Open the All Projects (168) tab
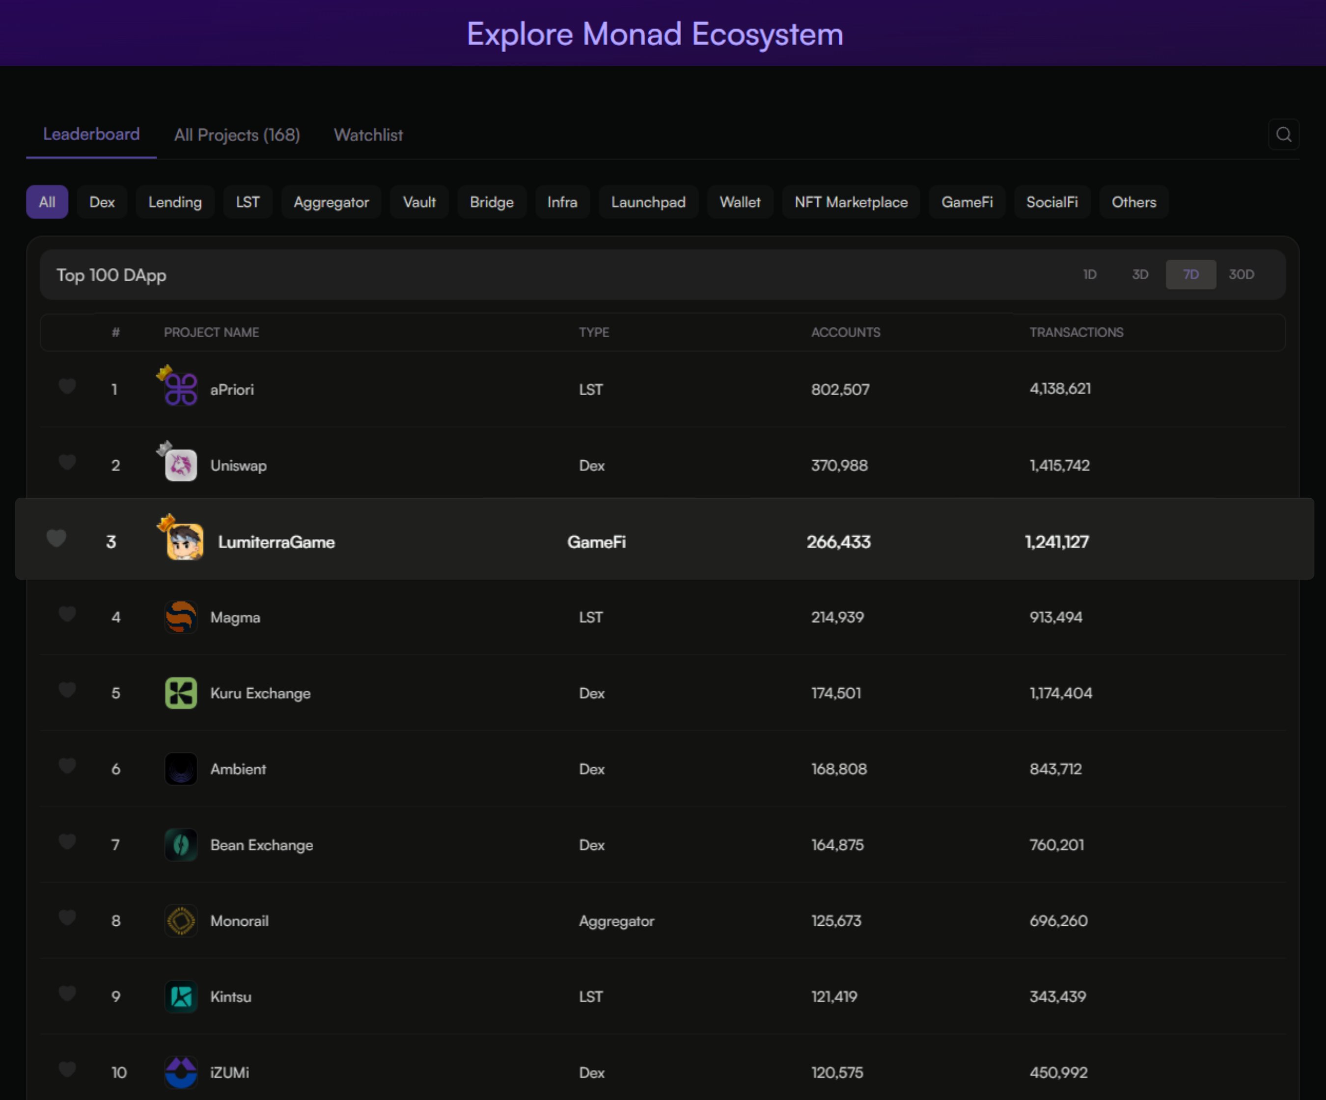 click(x=237, y=135)
